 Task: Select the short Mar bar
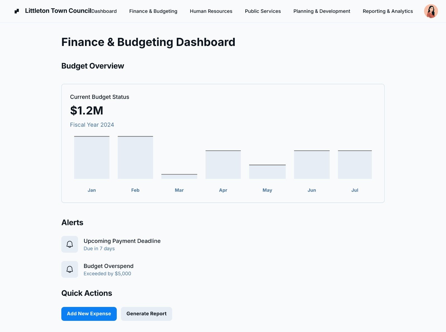tap(179, 177)
